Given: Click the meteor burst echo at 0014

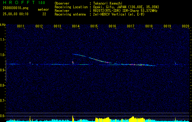Looking at the screenshot, I should tap(73, 63).
